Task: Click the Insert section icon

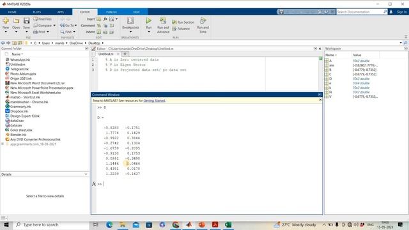Action: [x=98, y=19]
